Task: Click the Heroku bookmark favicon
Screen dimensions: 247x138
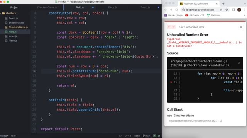Action: [x=166, y=15]
